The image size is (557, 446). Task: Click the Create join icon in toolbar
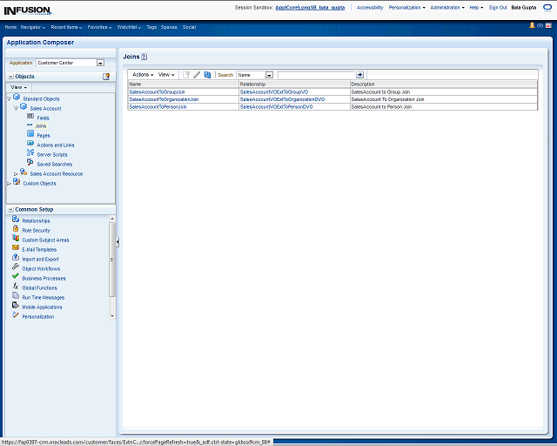tap(186, 75)
